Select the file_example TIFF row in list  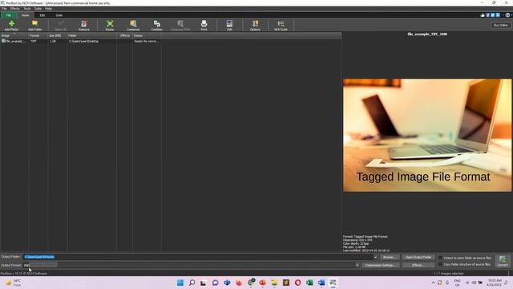coord(80,41)
